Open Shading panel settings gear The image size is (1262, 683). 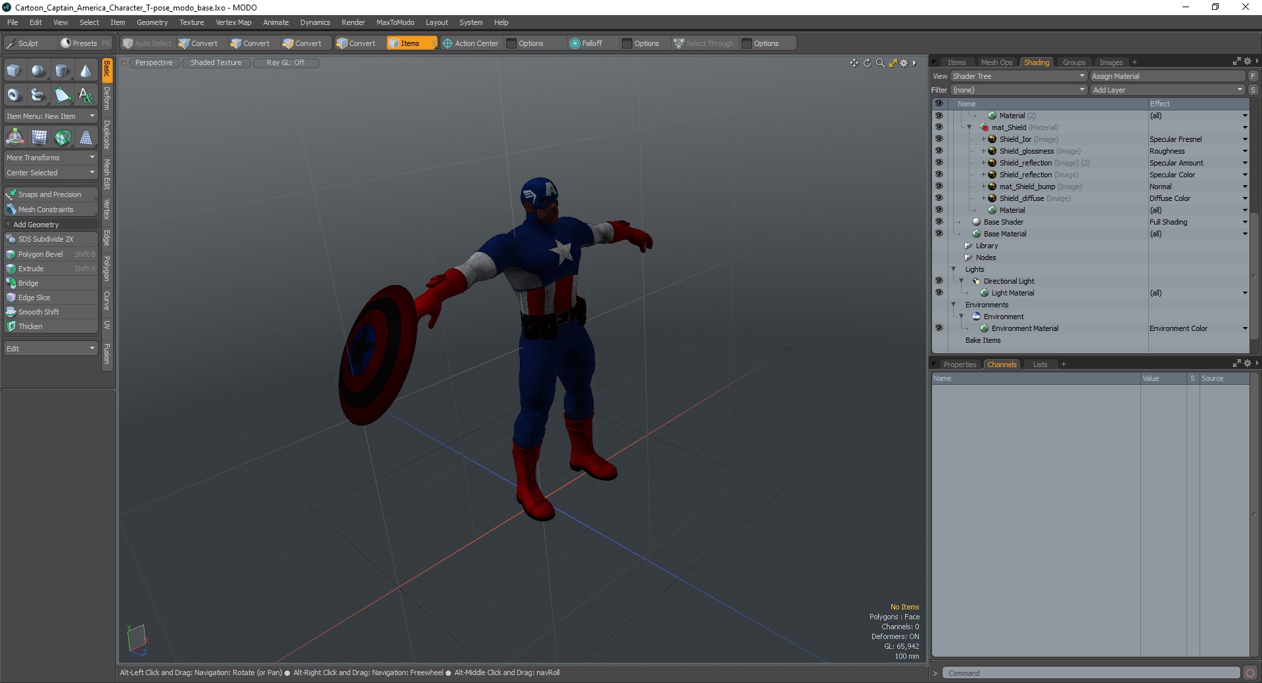pos(1248,61)
